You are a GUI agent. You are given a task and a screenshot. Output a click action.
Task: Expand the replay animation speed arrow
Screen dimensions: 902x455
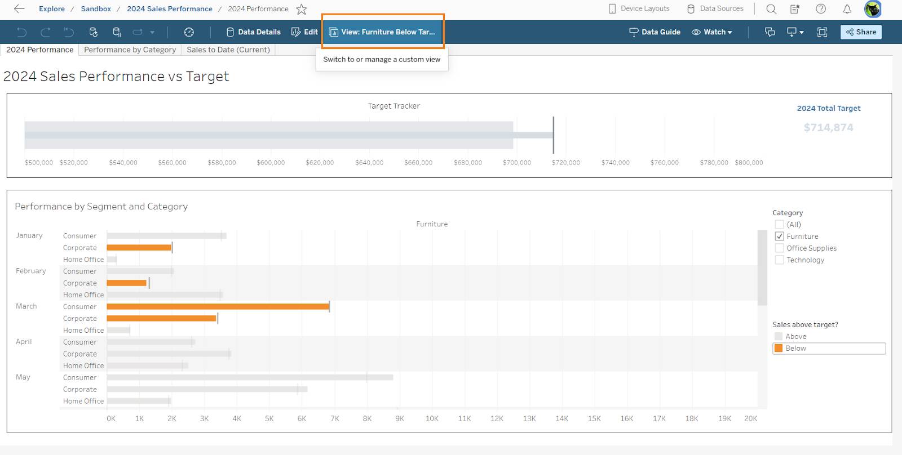[x=152, y=33]
